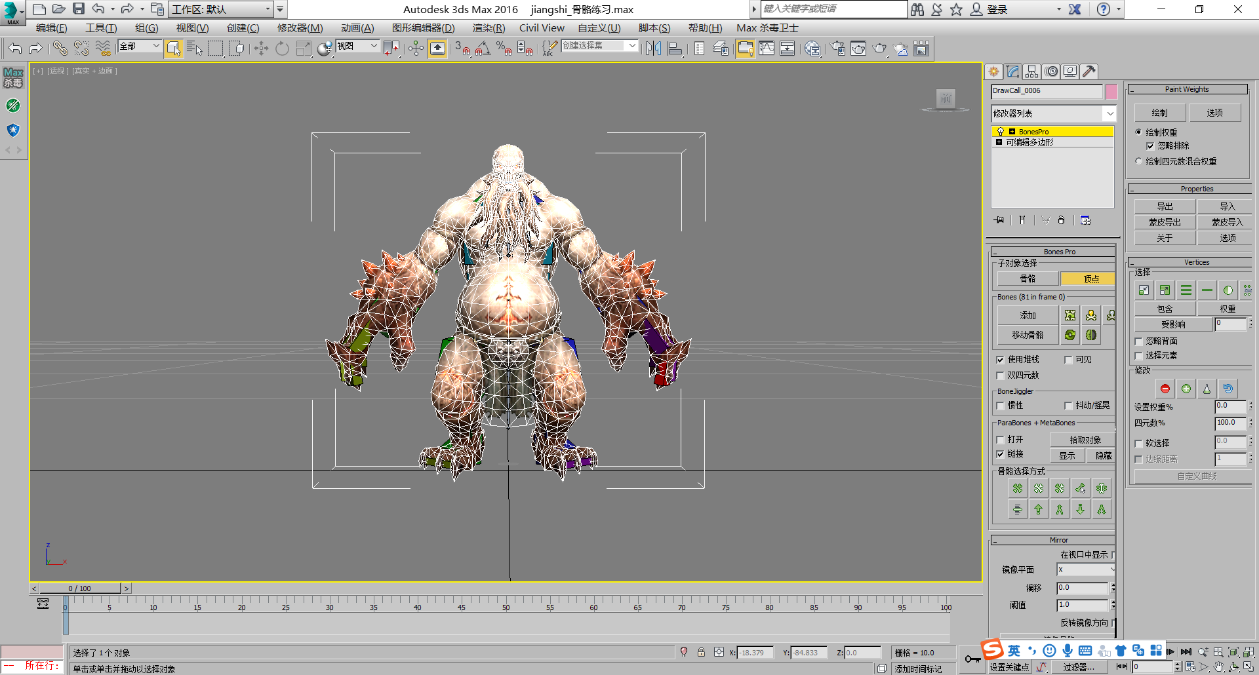Image resolution: width=1259 pixels, height=675 pixels.
Task: Click the 绘制 button
Action: point(1159,113)
